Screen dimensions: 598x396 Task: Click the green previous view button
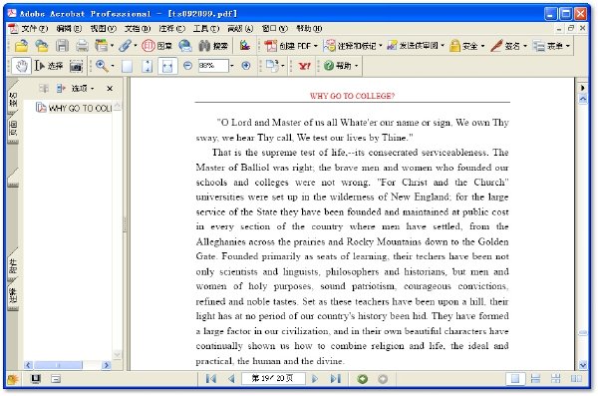(363, 379)
